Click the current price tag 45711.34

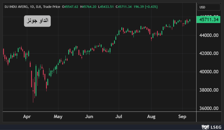pyautogui.click(x=210, y=20)
